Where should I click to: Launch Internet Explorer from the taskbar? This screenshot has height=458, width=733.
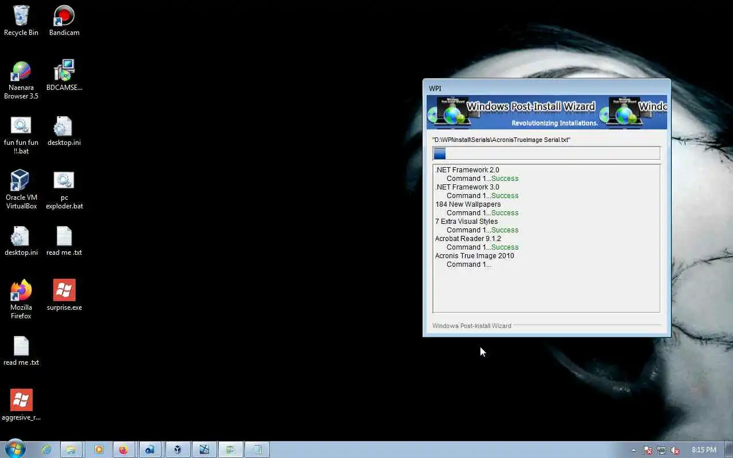tap(46, 450)
